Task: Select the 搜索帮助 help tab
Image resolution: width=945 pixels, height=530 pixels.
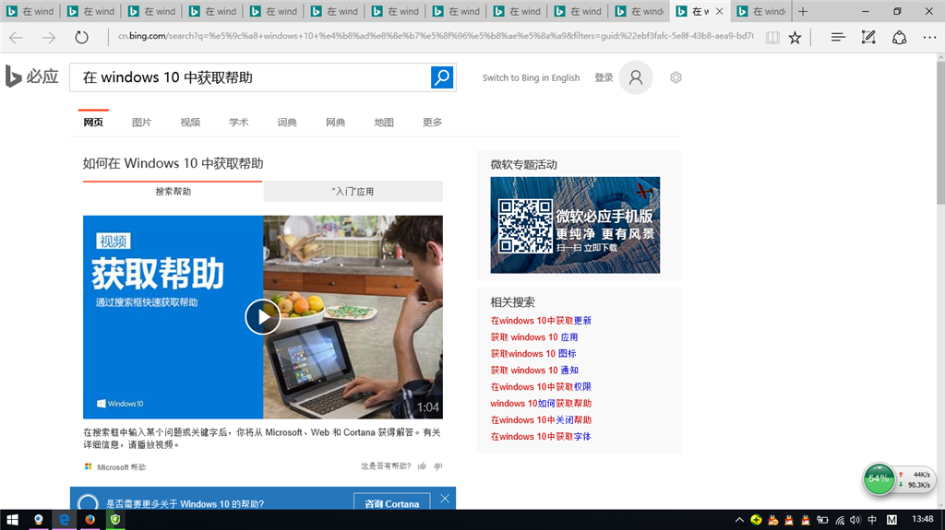Action: (x=173, y=191)
